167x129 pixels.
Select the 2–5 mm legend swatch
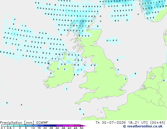click(23, 126)
